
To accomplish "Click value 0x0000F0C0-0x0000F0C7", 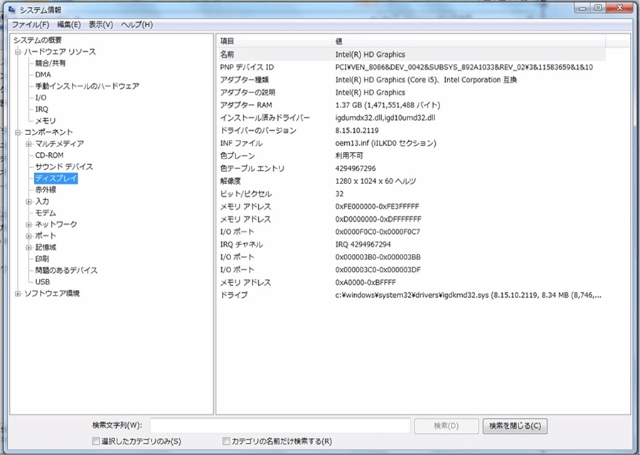I will 378,232.
